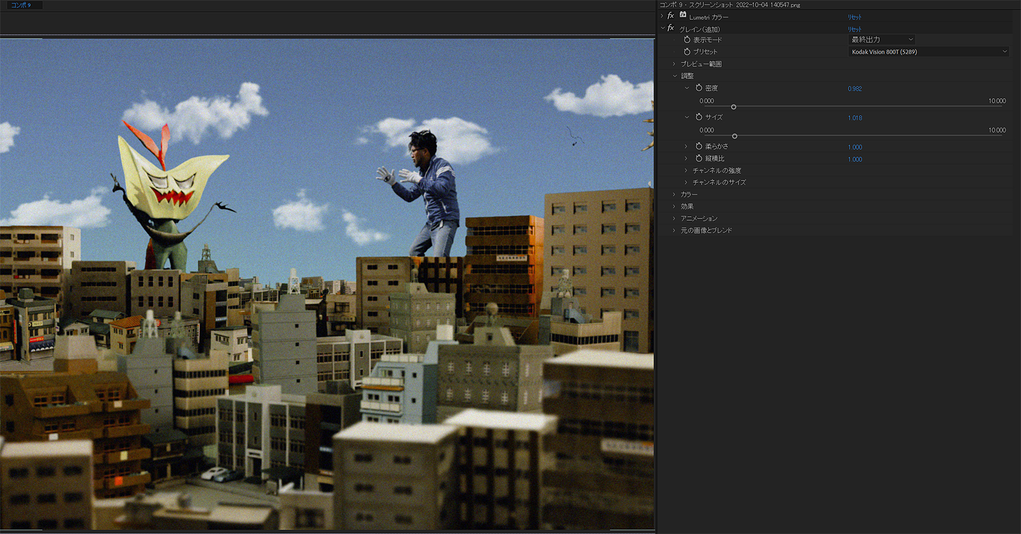This screenshot has height=534, width=1021.
Task: Enable stopwatch for プリセット
Action: [x=687, y=52]
